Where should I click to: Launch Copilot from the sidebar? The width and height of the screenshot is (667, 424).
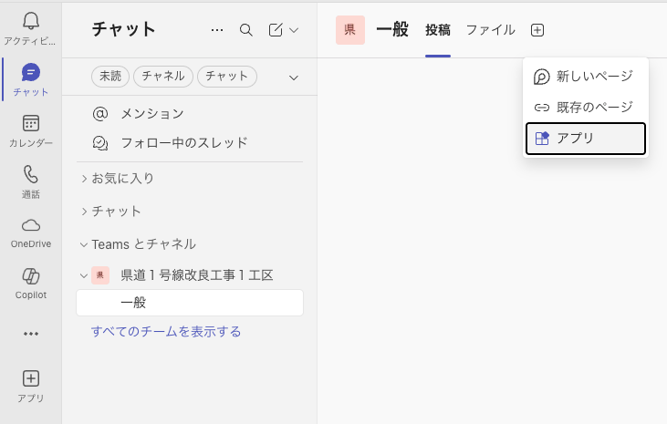30,277
